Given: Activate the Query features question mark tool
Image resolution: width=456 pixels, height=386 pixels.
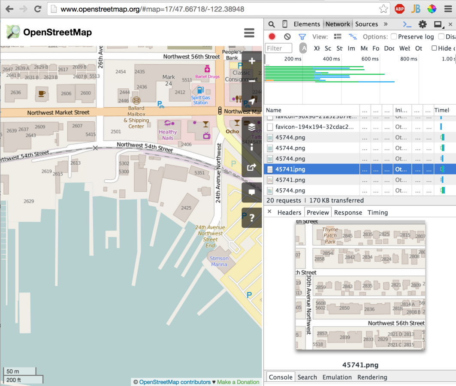Looking at the screenshot, I should click(252, 218).
